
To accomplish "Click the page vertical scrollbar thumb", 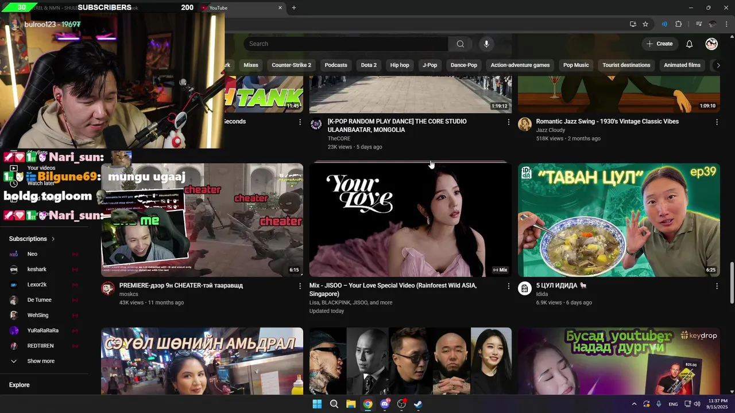I will [x=732, y=283].
